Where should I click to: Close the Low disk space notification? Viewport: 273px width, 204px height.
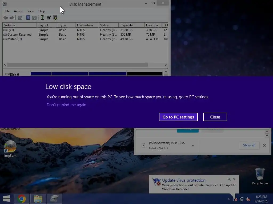click(215, 117)
